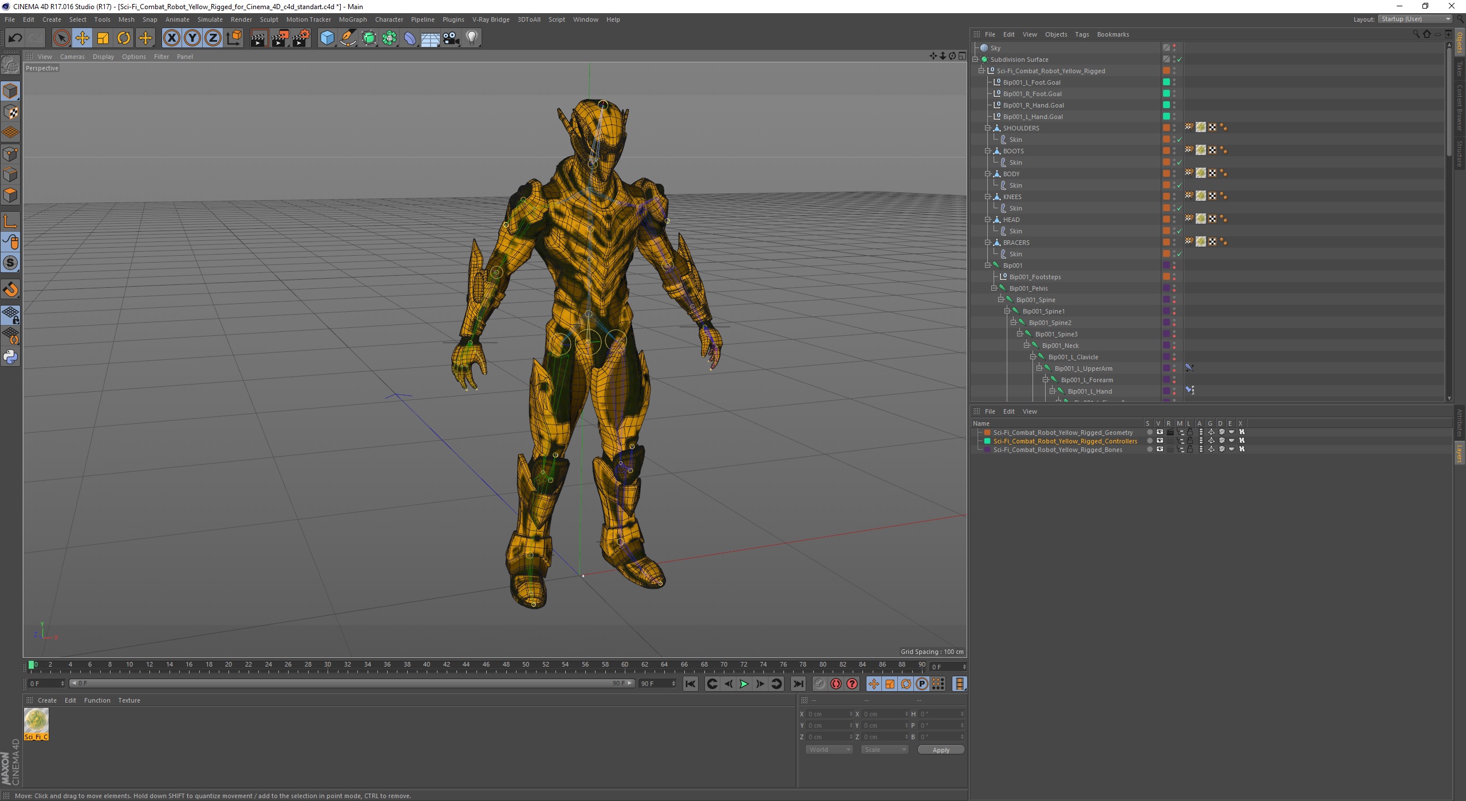Collapse the BOOTS object hierarchy
Viewport: 1466px width, 801px height.
coord(988,151)
